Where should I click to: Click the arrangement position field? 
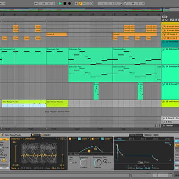pyautogui.click(x=47, y=4)
